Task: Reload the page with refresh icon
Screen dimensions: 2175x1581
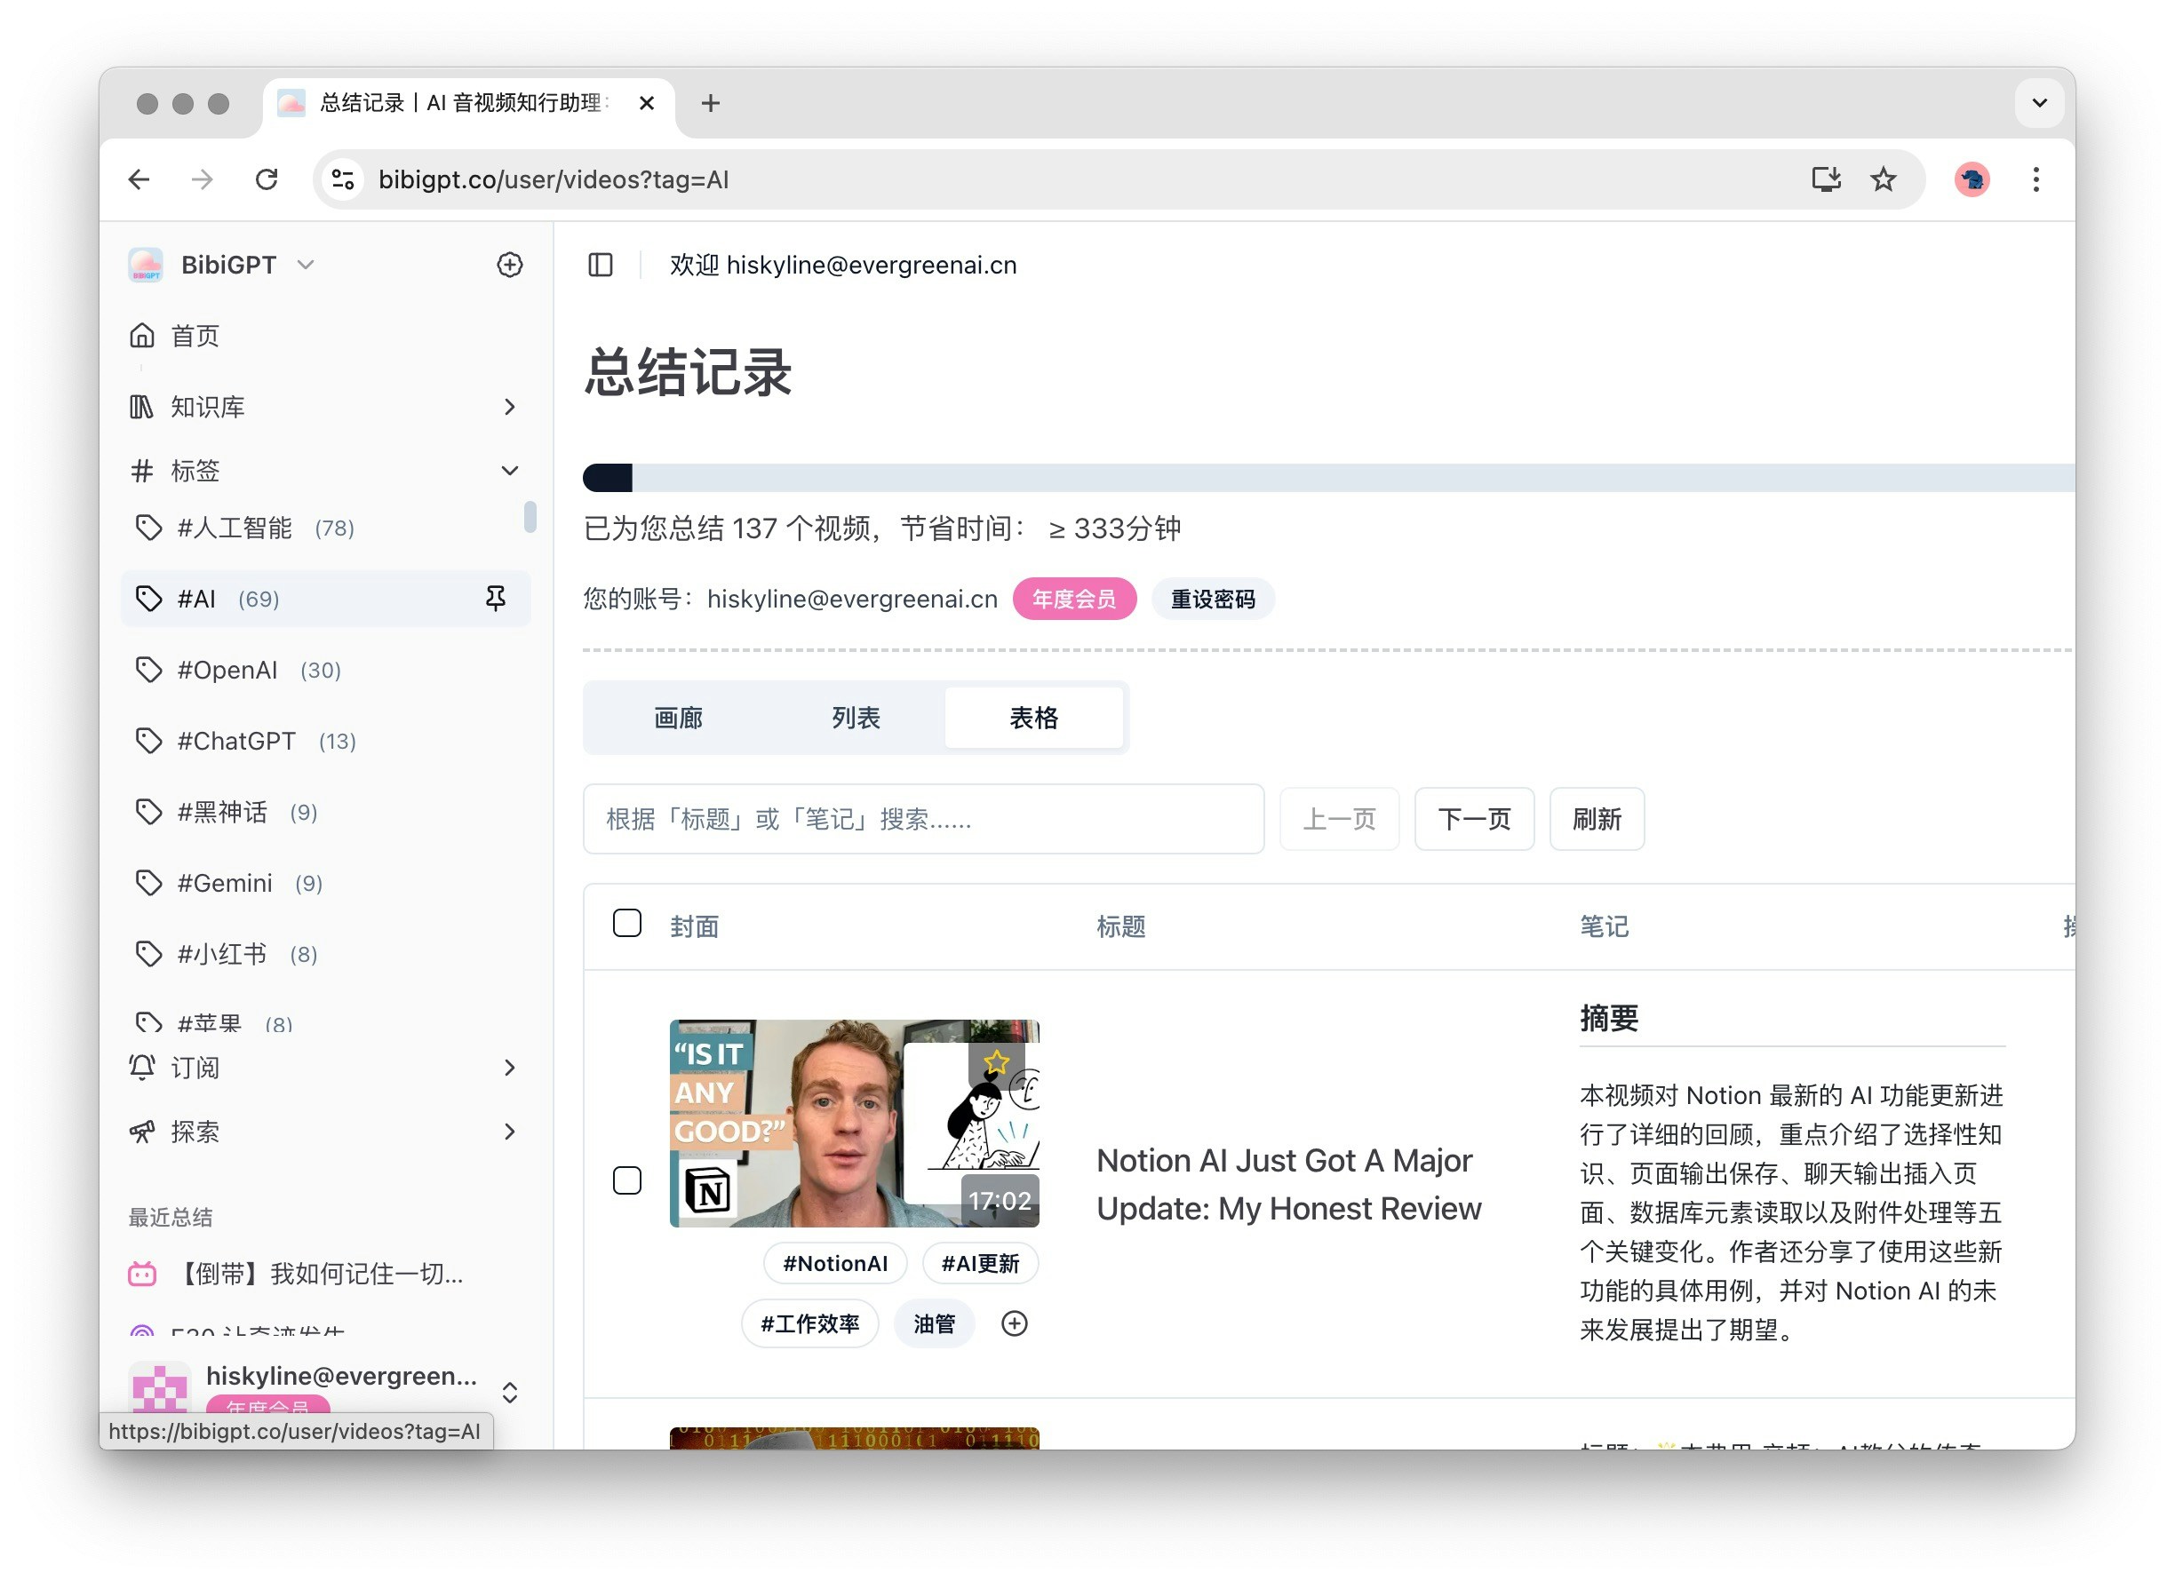Action: pyautogui.click(x=267, y=179)
